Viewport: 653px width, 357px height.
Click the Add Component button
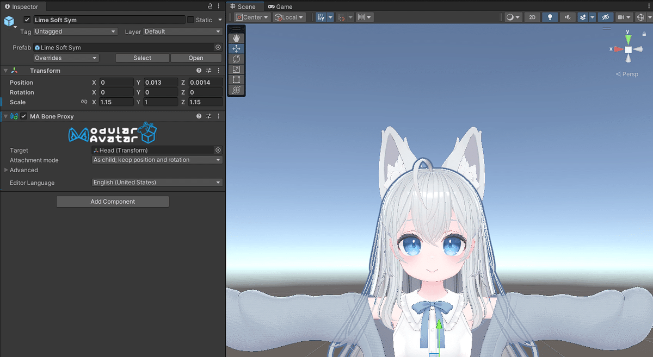[113, 202]
